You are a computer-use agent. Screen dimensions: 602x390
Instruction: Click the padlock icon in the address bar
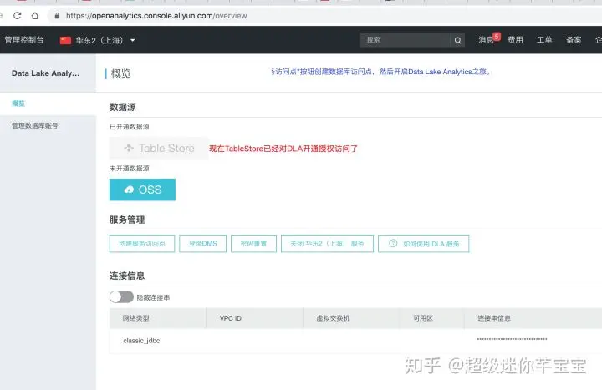click(x=57, y=16)
